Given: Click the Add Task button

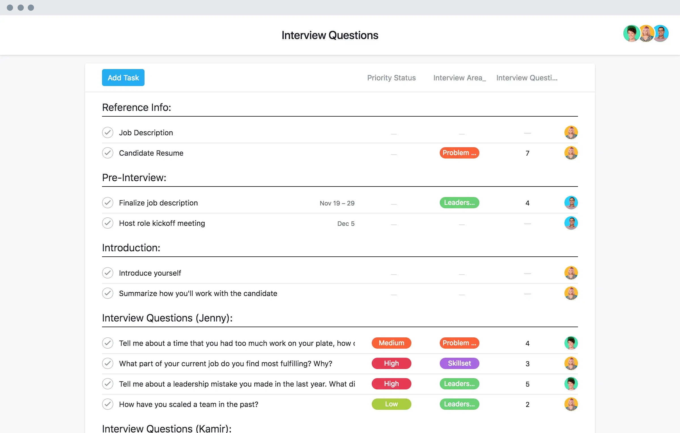Looking at the screenshot, I should (123, 77).
